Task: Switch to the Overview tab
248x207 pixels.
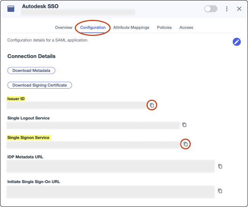Action: click(x=63, y=27)
